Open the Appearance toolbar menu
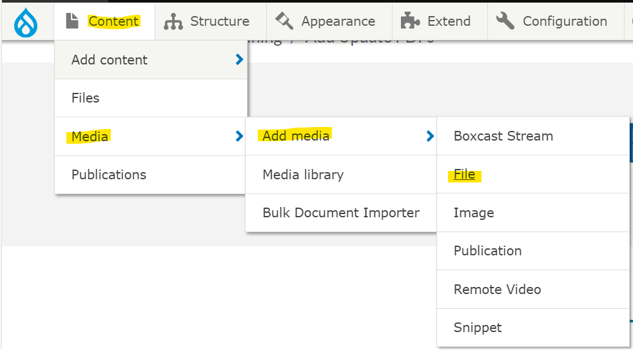Viewport: 633px width, 354px height. 329,21
